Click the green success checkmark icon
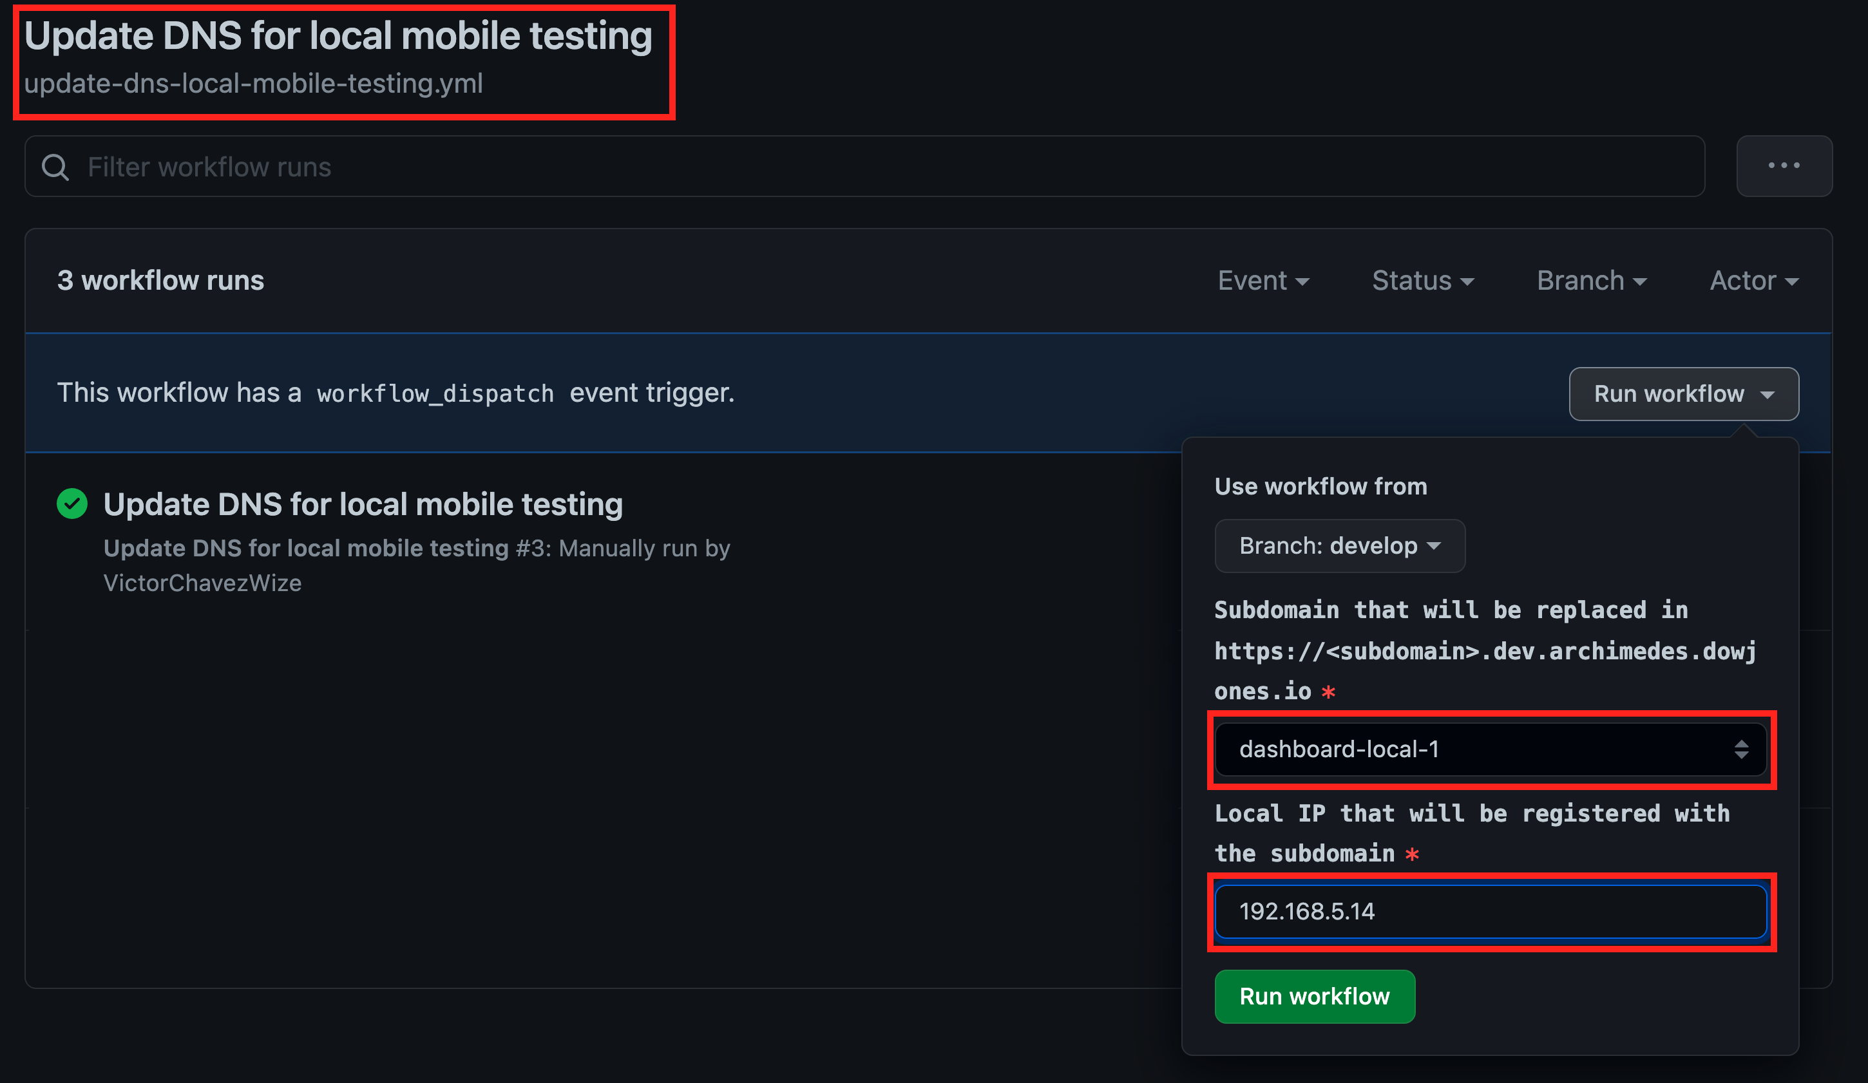This screenshot has width=1868, height=1083. click(72, 504)
